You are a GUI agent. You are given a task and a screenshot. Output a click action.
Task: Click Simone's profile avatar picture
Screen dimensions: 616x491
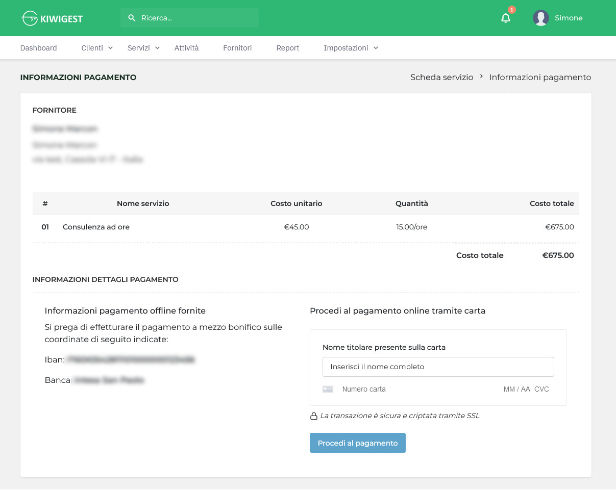coord(540,18)
